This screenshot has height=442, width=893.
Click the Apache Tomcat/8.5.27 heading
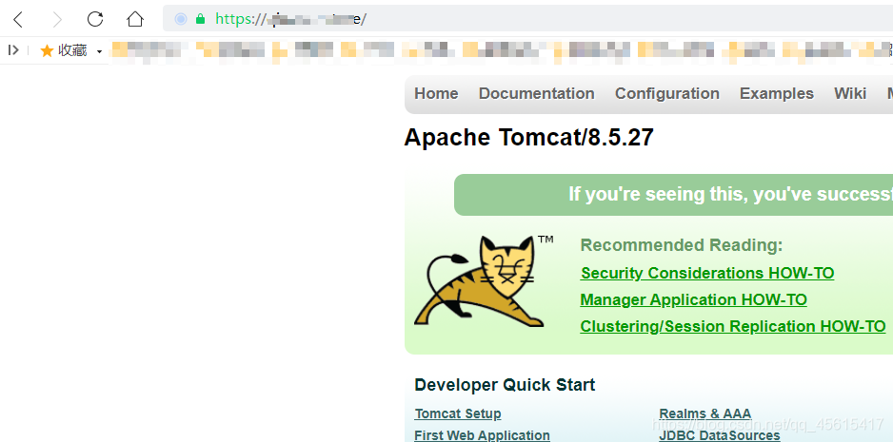[x=529, y=138]
